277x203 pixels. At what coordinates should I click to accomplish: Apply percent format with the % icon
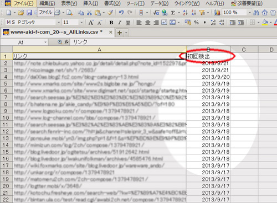coord(196,23)
